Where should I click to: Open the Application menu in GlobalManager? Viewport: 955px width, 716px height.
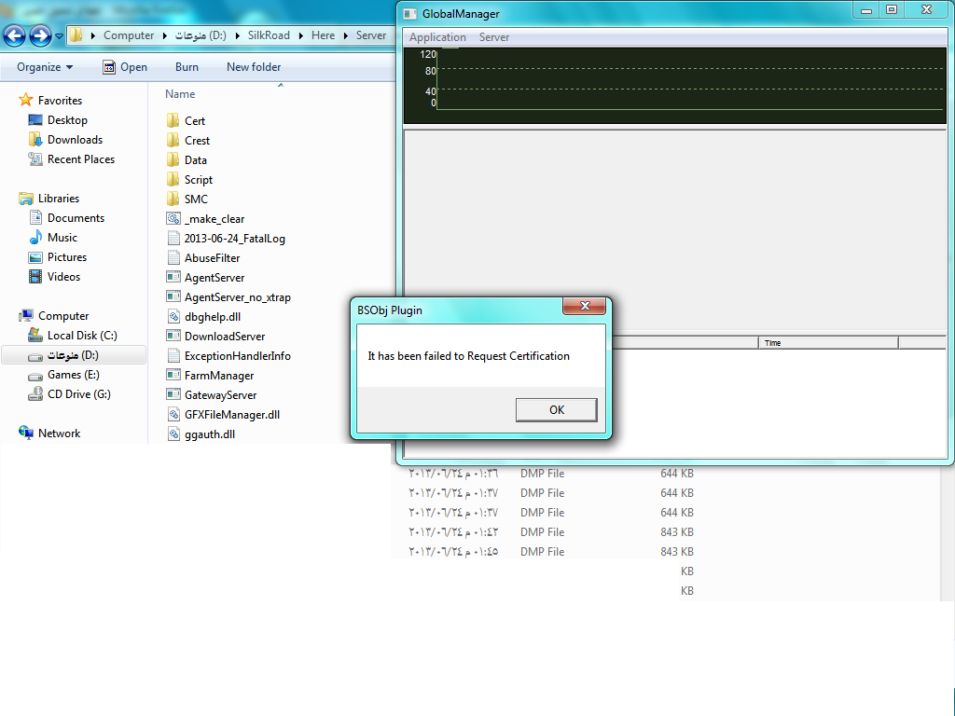coord(437,37)
